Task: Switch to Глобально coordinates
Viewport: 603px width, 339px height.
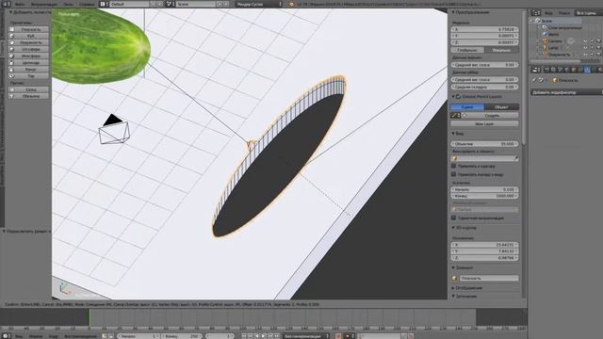Action: click(467, 50)
